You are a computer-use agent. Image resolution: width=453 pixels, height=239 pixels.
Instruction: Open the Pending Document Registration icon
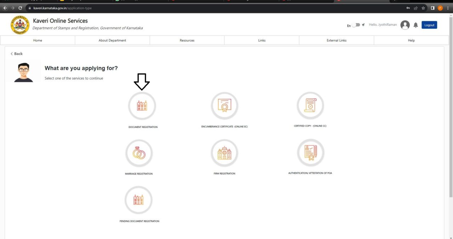138,200
